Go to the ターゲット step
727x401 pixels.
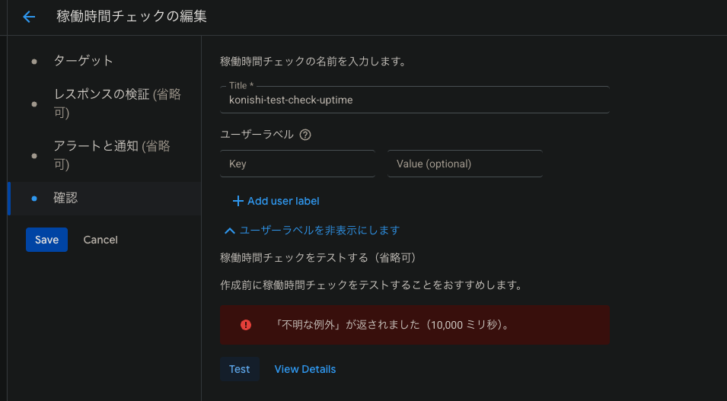point(83,61)
